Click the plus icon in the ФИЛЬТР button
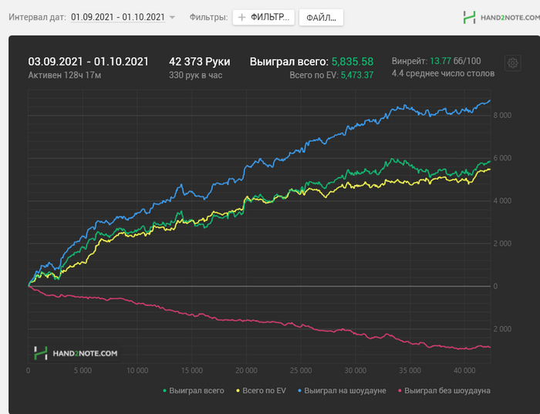540x414 pixels. pos(241,17)
